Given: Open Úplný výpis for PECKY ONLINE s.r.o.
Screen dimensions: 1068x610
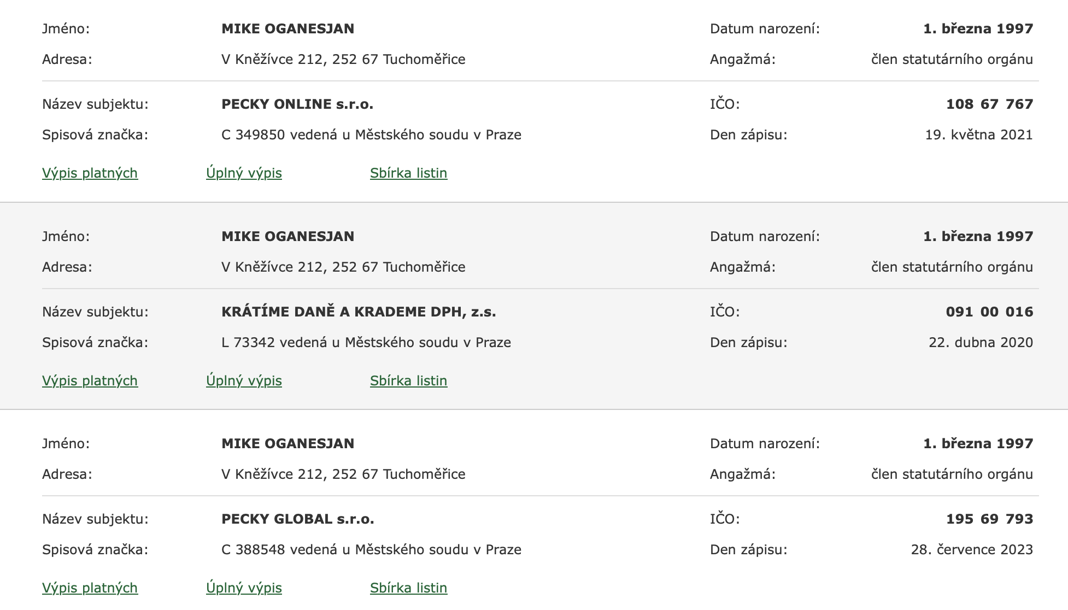Looking at the screenshot, I should tap(244, 173).
